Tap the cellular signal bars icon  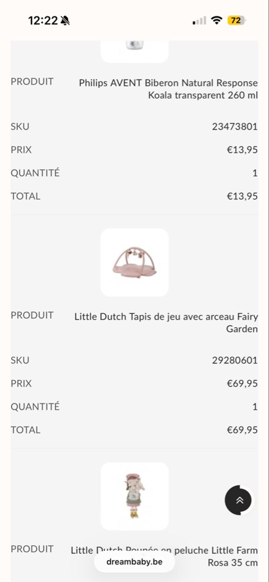click(x=199, y=21)
